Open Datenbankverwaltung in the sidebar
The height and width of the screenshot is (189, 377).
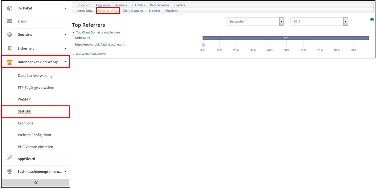[35, 76]
